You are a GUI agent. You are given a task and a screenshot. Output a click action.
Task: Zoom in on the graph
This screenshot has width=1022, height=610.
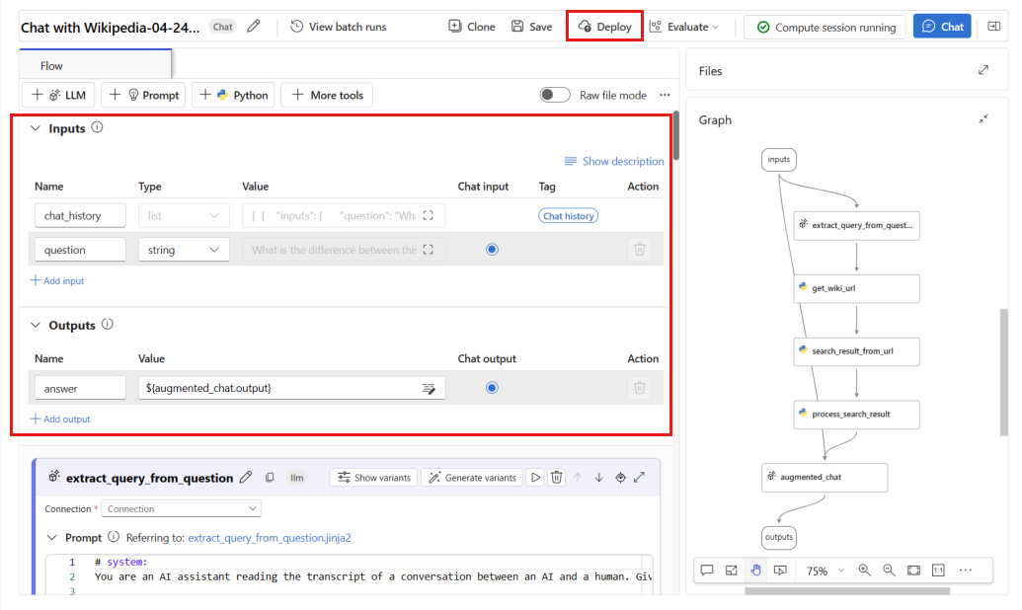point(865,571)
